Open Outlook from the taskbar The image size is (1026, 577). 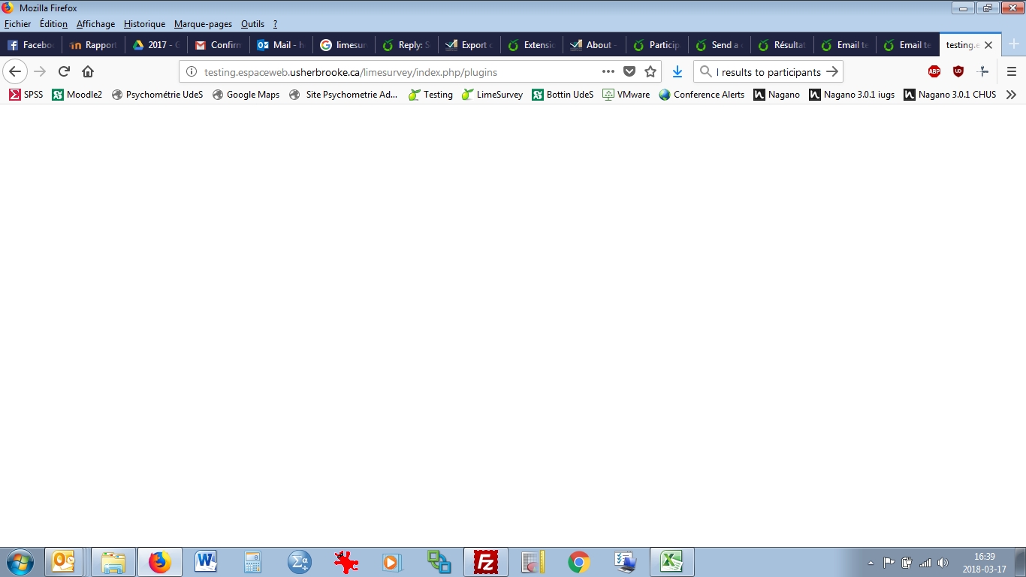[x=64, y=562]
